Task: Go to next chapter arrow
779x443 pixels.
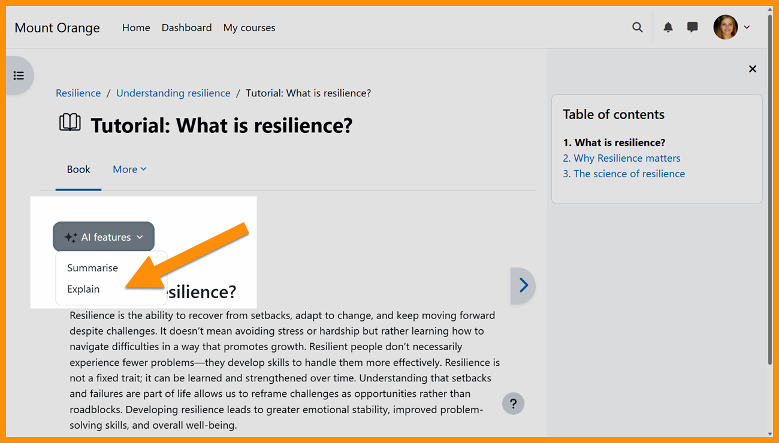Action: (523, 286)
